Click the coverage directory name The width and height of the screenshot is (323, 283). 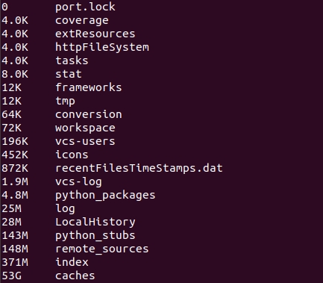click(x=82, y=21)
